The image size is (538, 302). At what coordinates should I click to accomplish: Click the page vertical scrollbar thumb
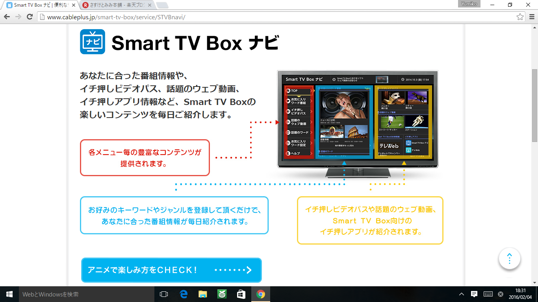(534, 106)
